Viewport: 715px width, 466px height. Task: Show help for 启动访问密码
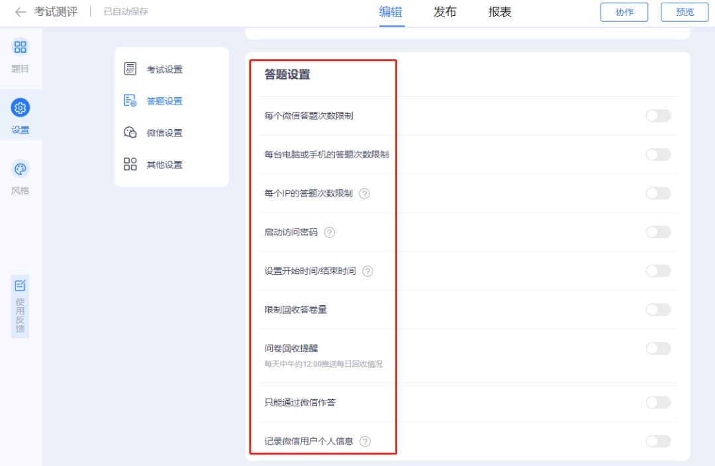pyautogui.click(x=329, y=232)
